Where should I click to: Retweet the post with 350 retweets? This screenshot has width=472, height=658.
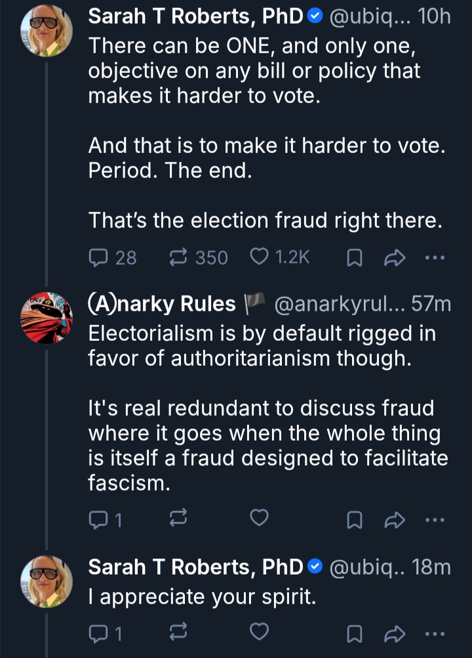[179, 257]
